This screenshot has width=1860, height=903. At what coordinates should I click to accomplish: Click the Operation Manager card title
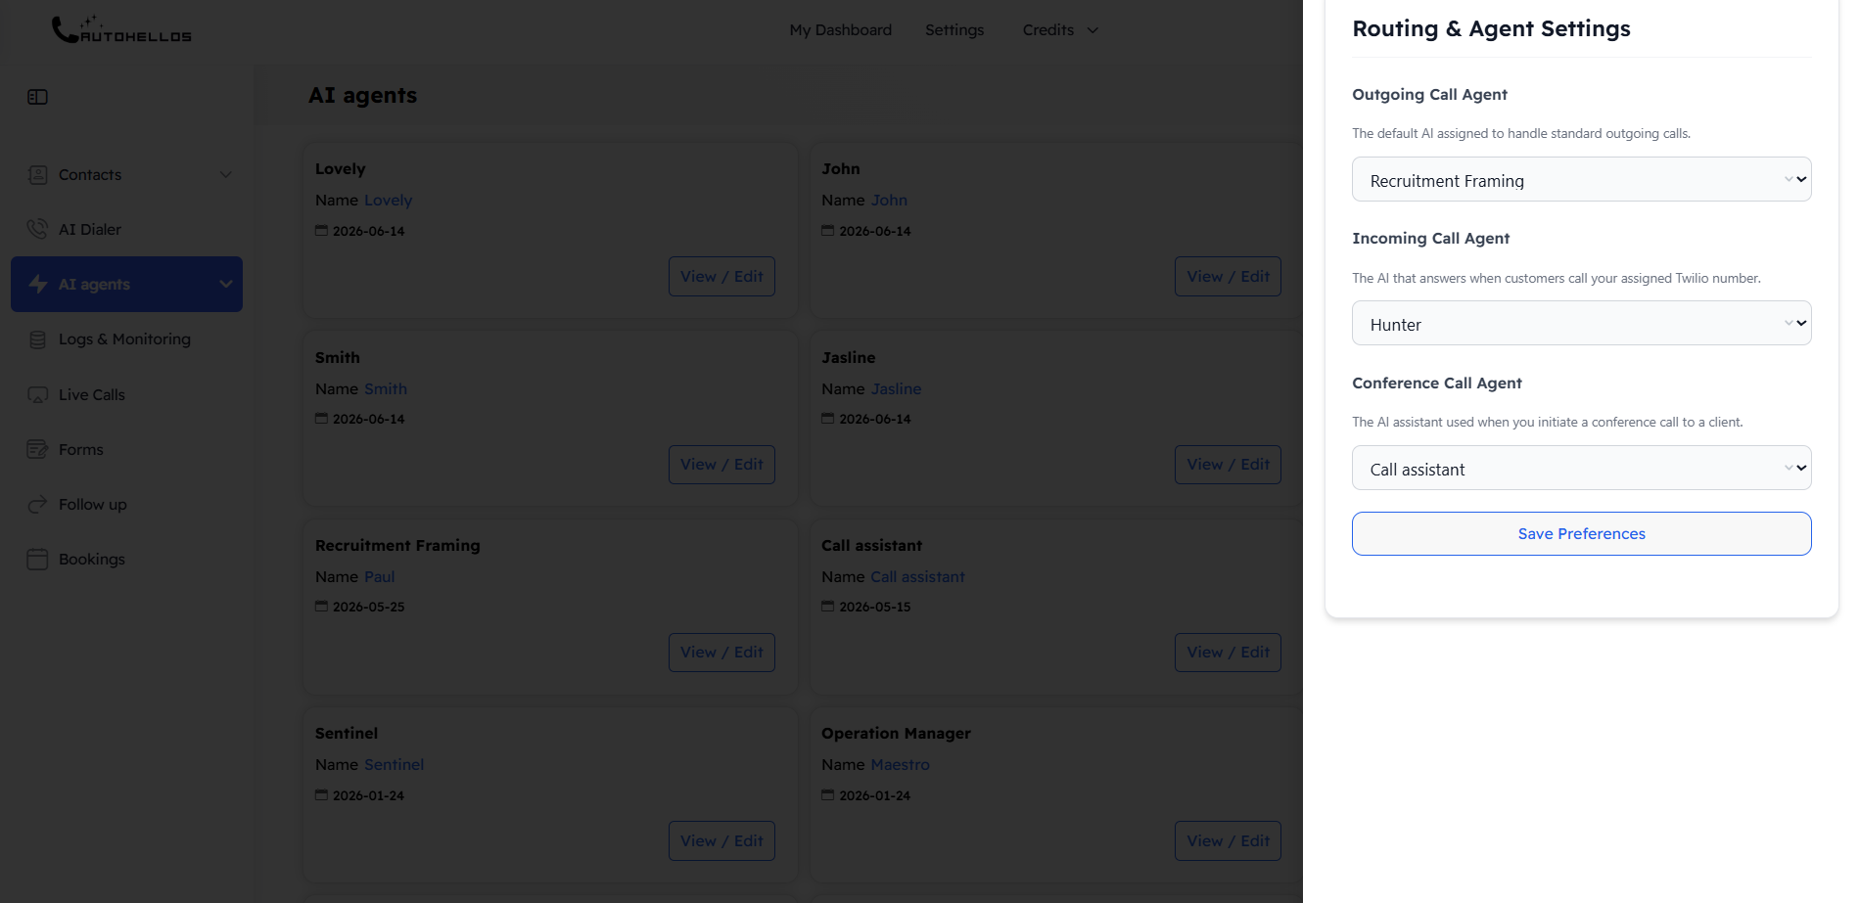[896, 734]
